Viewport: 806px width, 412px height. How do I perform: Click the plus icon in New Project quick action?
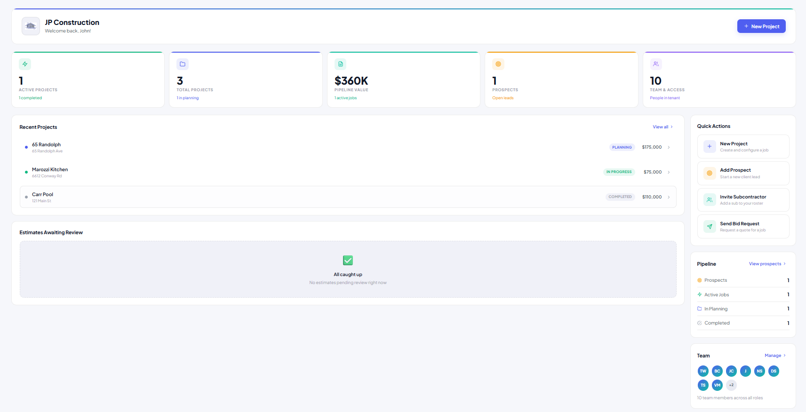pyautogui.click(x=710, y=146)
